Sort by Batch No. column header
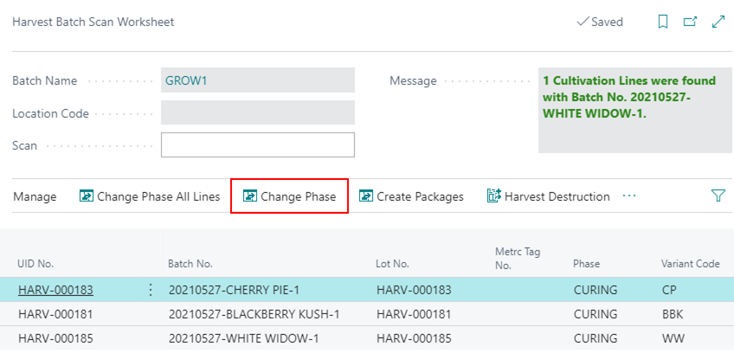 (190, 264)
